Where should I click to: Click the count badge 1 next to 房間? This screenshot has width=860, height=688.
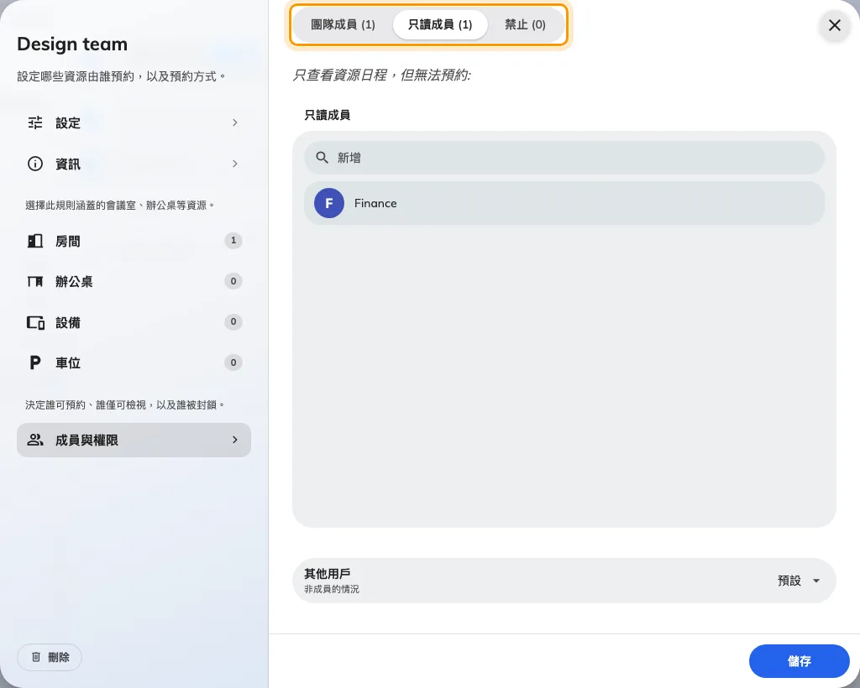click(233, 241)
